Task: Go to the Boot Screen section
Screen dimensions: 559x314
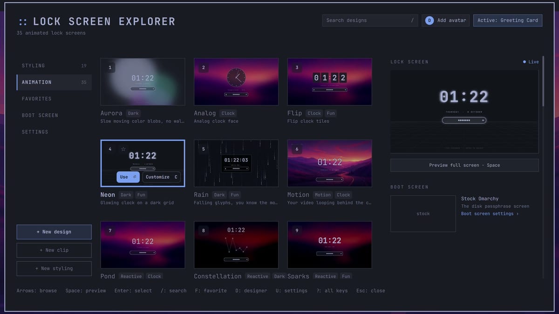Action: point(54,115)
